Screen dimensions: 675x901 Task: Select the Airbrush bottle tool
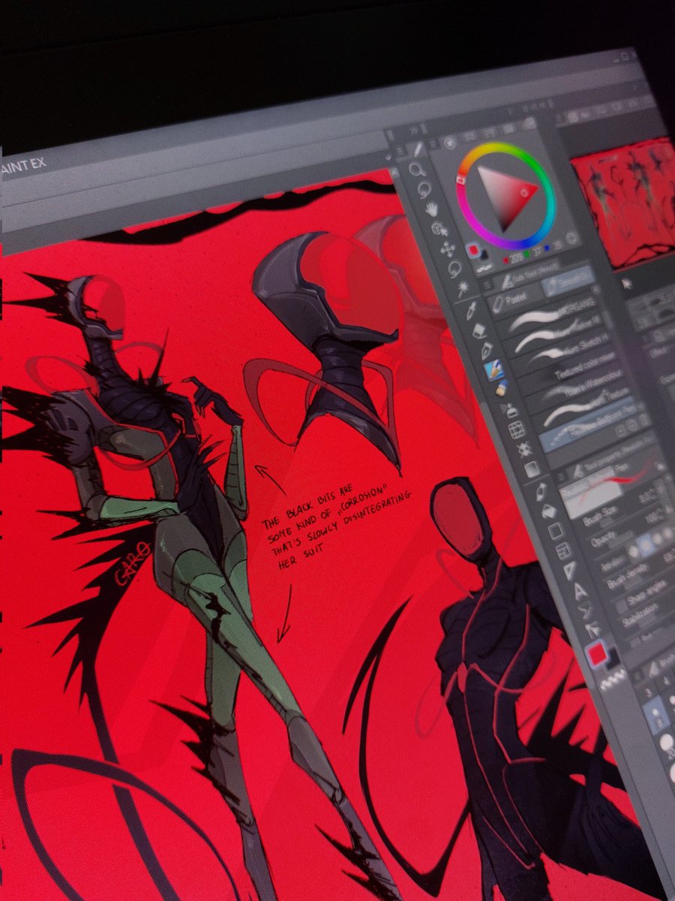coord(502,388)
